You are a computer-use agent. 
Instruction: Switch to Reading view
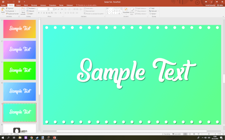(x=194, y=134)
